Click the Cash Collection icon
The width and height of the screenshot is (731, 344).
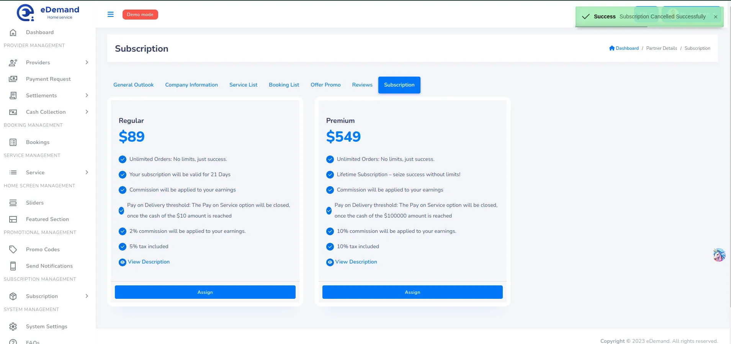click(13, 112)
